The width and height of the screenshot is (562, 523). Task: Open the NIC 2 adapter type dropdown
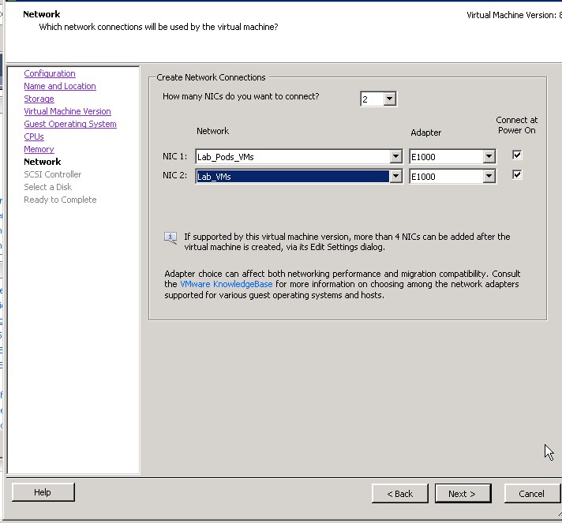489,177
